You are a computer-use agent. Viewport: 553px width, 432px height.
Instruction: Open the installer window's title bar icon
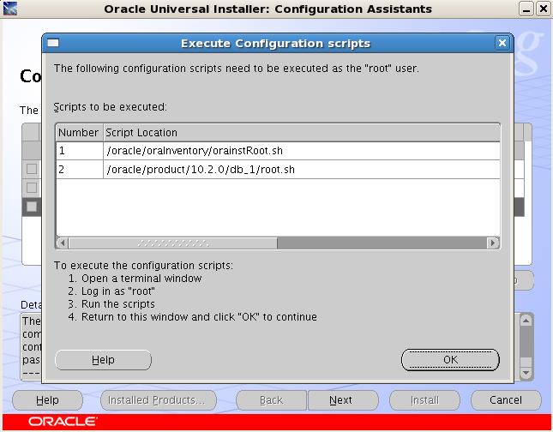click(x=10, y=9)
